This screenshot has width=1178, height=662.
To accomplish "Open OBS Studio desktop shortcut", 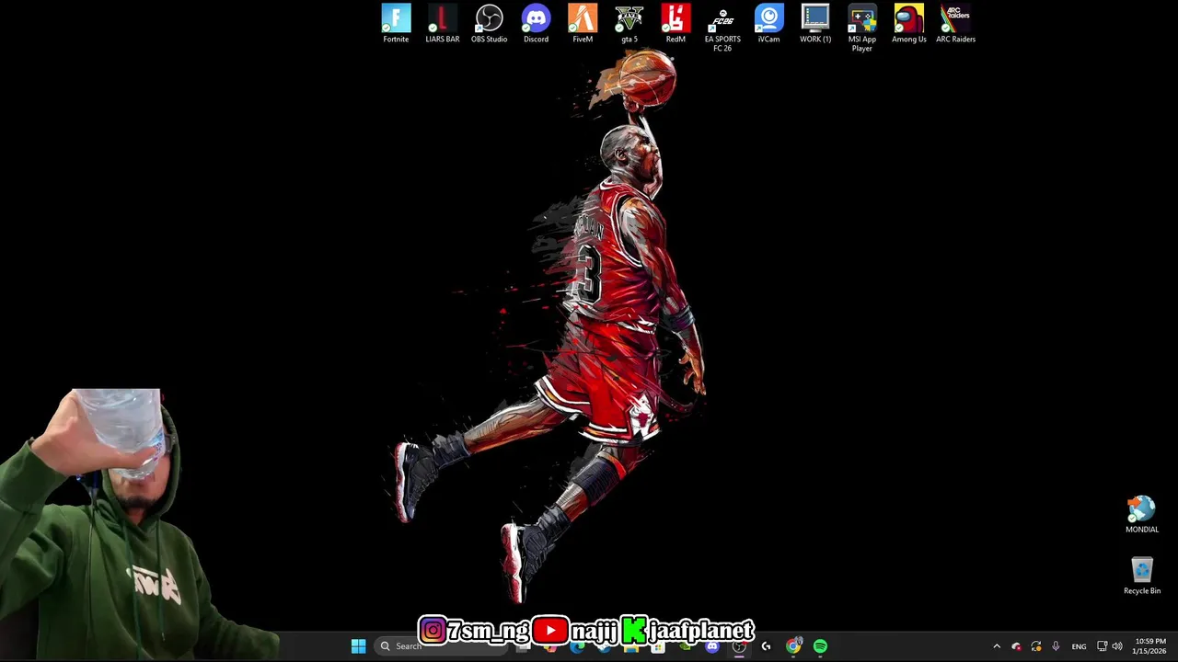I will pos(489,24).
